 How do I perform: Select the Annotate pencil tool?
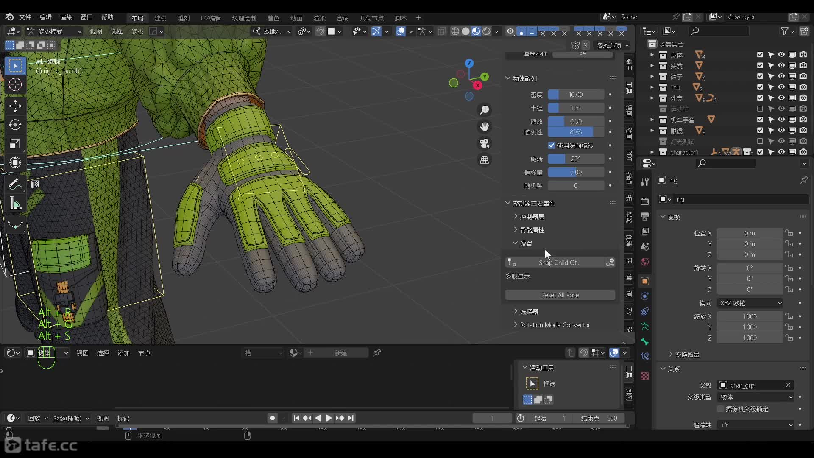click(15, 184)
